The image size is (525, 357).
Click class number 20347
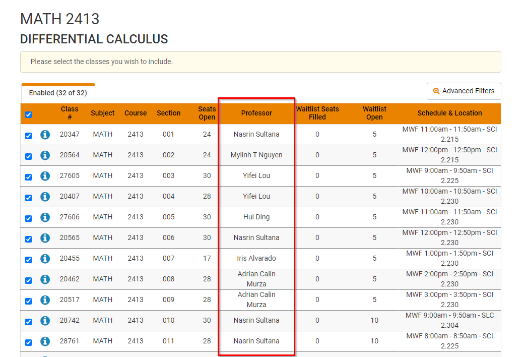[70, 134]
